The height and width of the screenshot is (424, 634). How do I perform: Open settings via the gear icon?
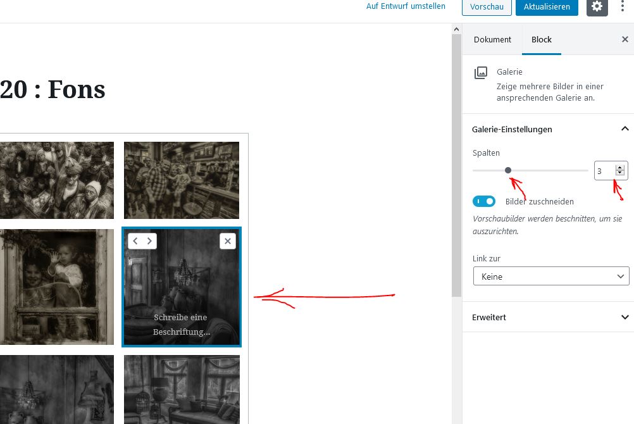coord(597,7)
